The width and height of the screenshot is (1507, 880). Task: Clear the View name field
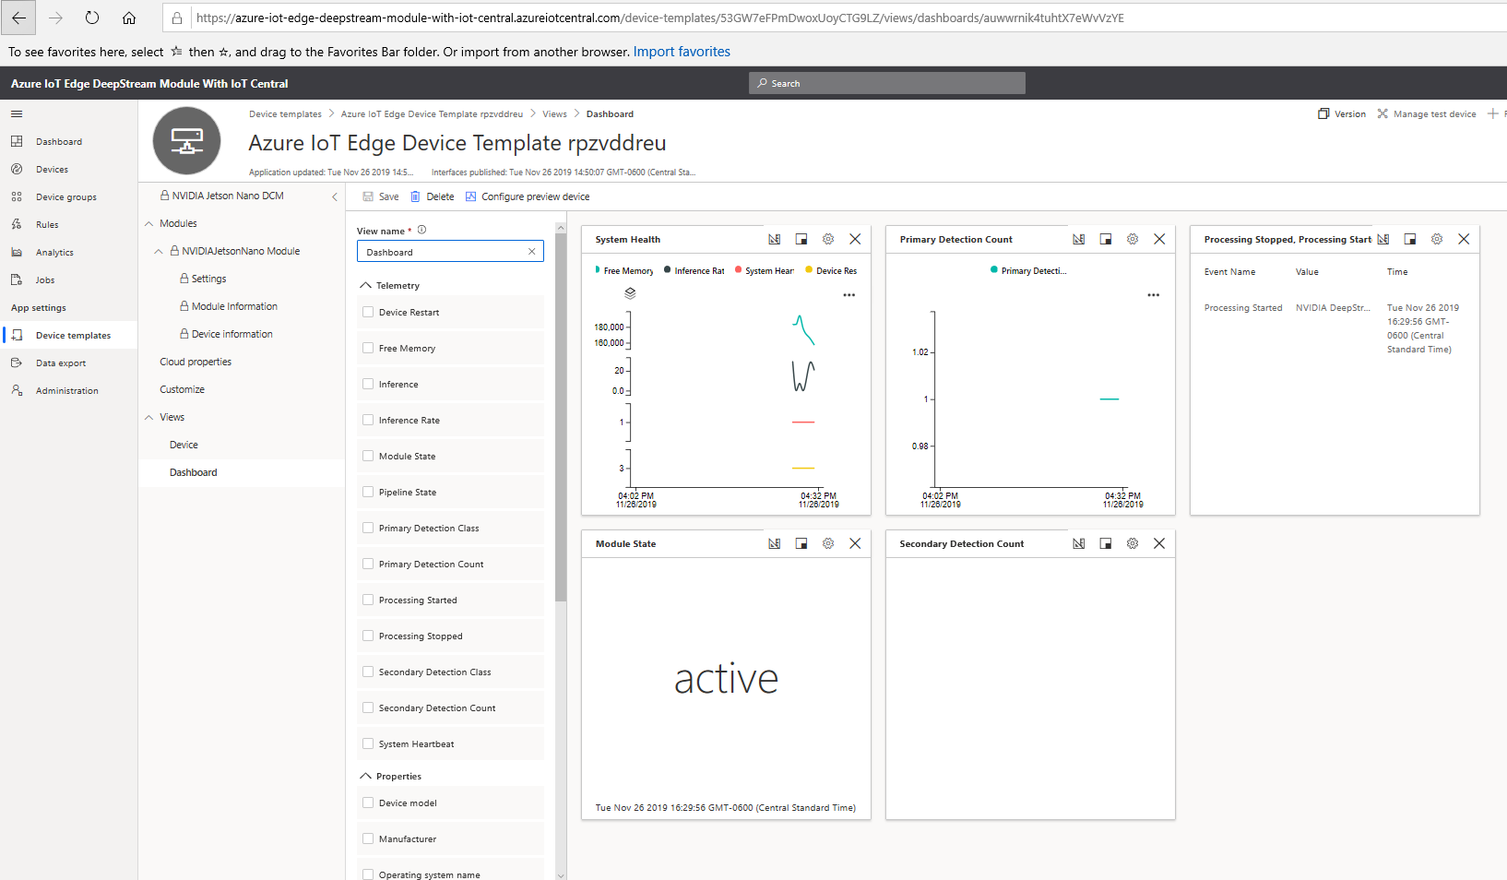[531, 252]
